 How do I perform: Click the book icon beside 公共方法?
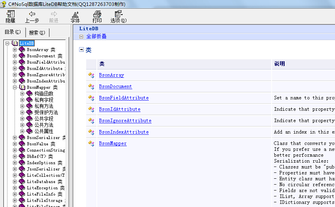point(30,125)
